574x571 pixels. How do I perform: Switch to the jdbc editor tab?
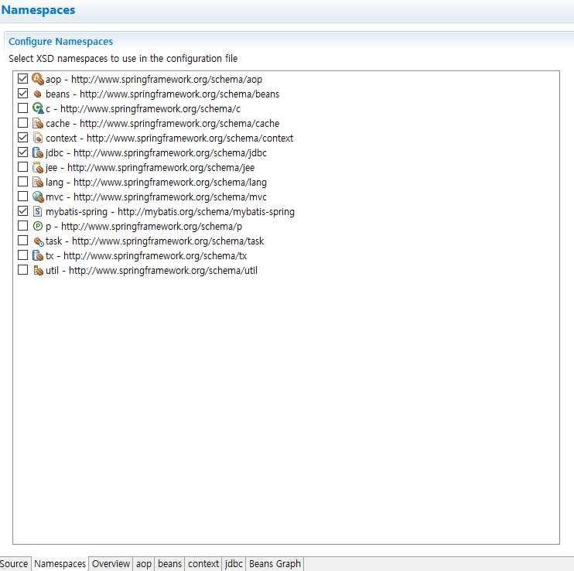pyautogui.click(x=234, y=564)
